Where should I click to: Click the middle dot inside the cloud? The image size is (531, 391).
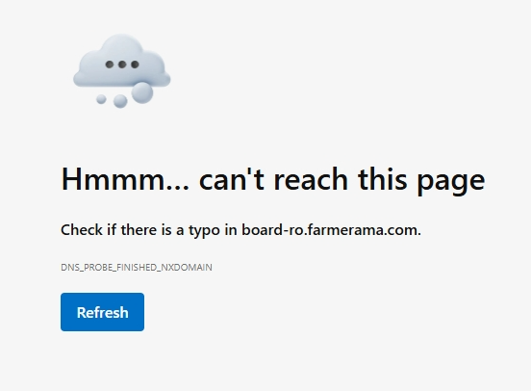122,65
